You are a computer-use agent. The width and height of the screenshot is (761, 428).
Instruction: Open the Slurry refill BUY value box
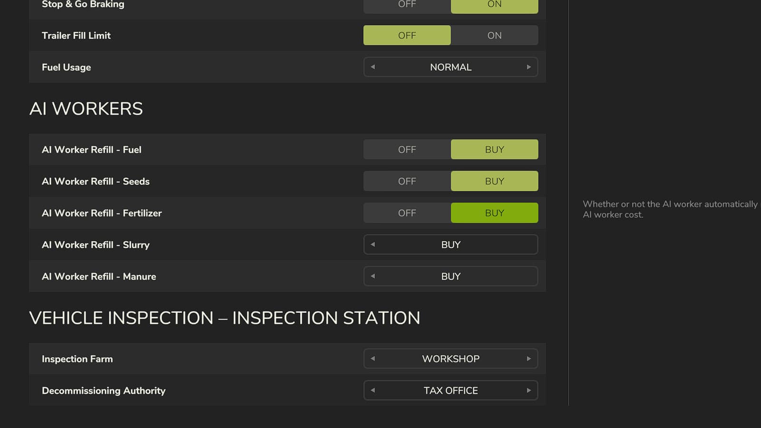(451, 244)
